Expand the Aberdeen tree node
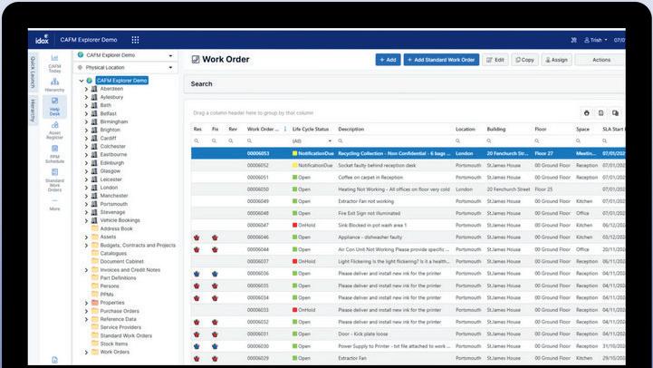The height and width of the screenshot is (368, 653). [x=86, y=89]
